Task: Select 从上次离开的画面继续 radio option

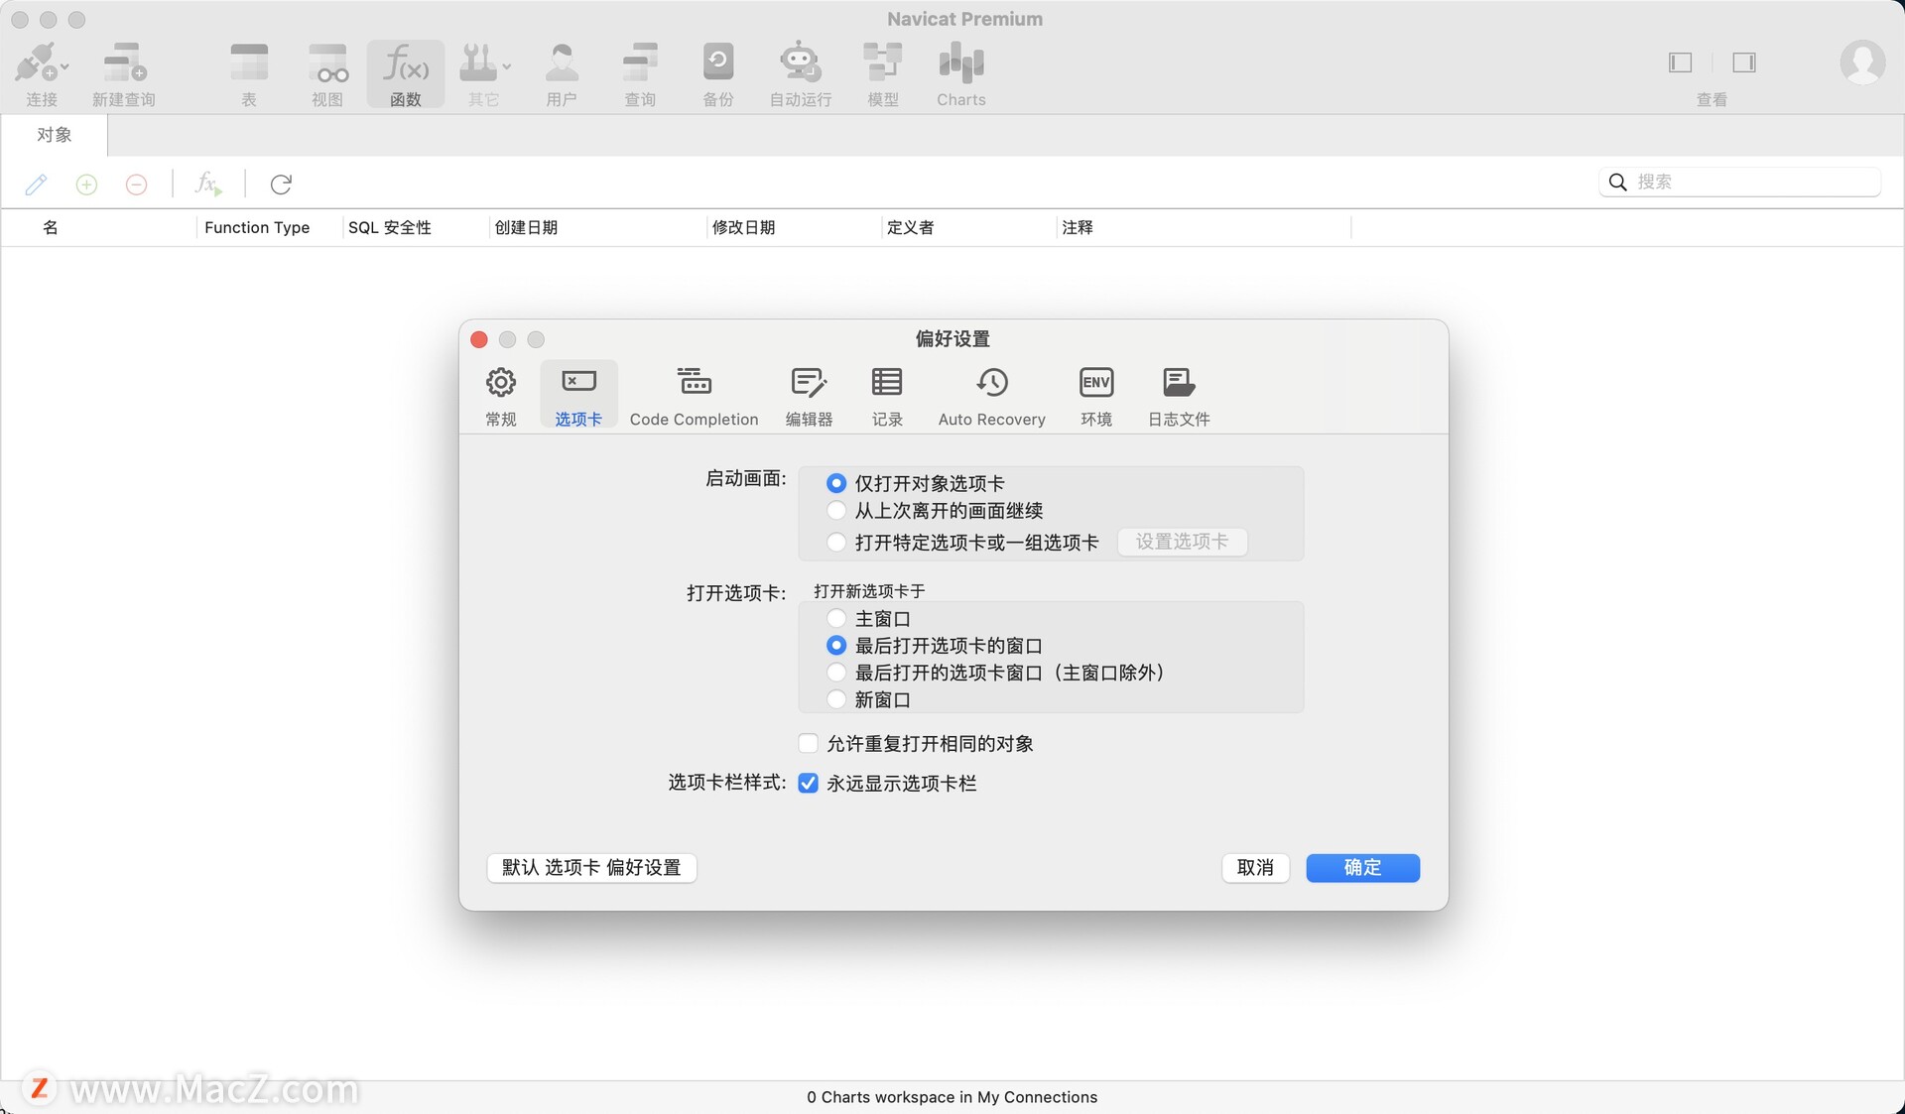Action: coord(836,511)
